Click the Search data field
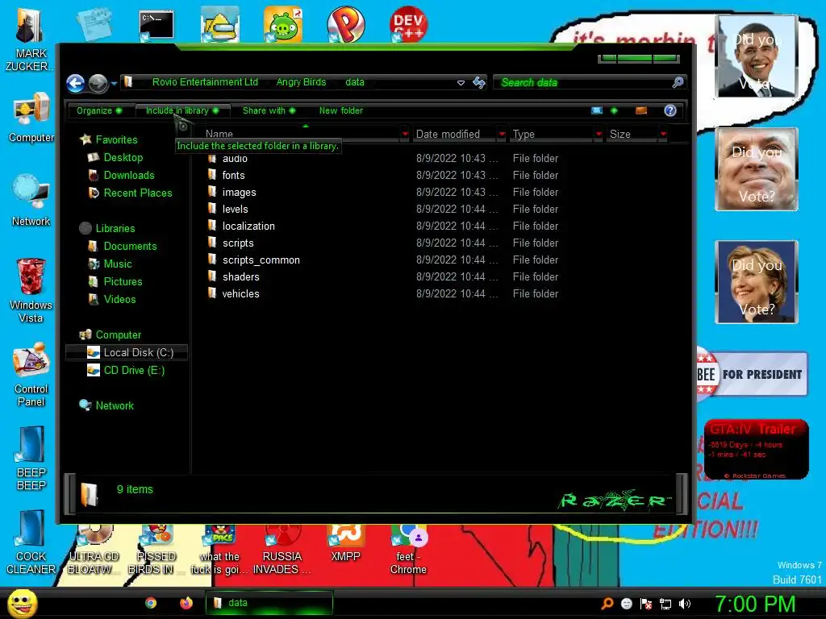This screenshot has height=619, width=826. point(582,83)
